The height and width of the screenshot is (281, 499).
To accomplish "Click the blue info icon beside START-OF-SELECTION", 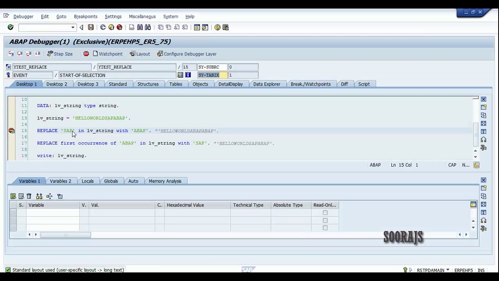I will (188, 75).
